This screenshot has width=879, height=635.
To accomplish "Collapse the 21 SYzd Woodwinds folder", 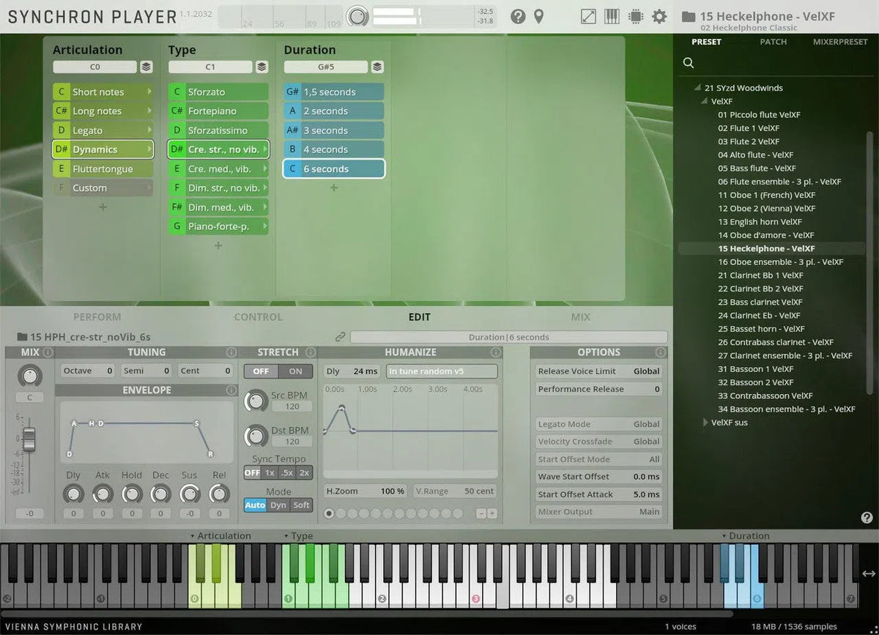I will coord(699,88).
